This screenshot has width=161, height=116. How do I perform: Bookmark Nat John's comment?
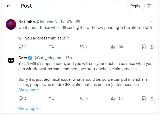click(144, 47)
